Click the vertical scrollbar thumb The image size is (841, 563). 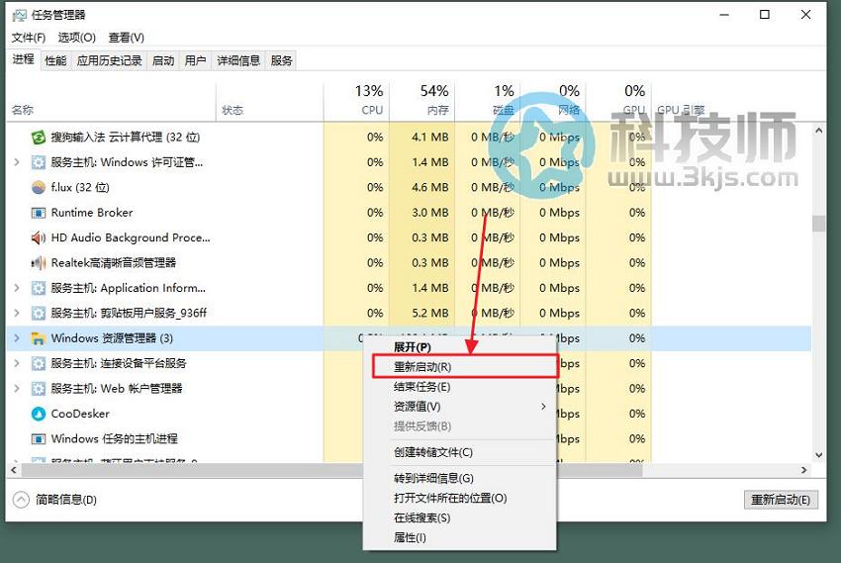818,223
